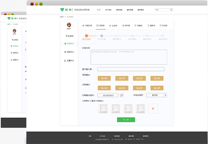Open the fourth uploaded document thumbnail
This screenshot has width=208, height=144.
pos(140,108)
